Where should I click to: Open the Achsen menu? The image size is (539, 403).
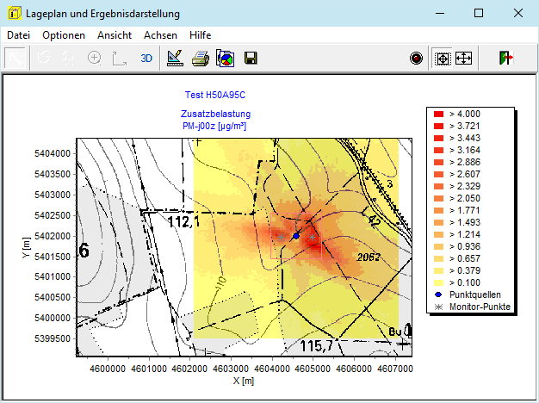tap(160, 35)
